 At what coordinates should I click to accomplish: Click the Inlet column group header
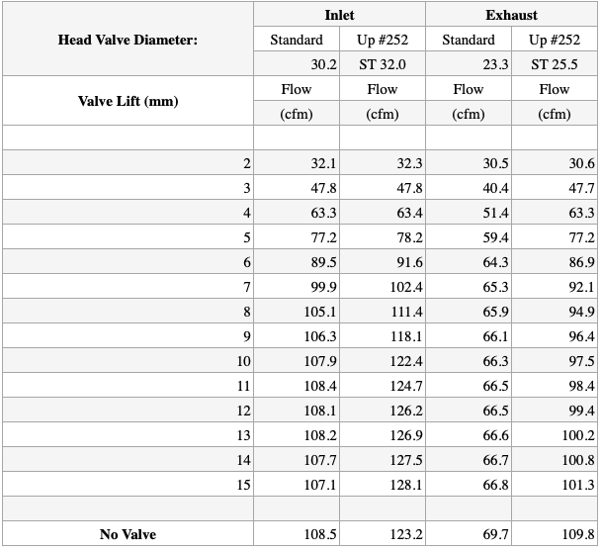[x=339, y=15]
